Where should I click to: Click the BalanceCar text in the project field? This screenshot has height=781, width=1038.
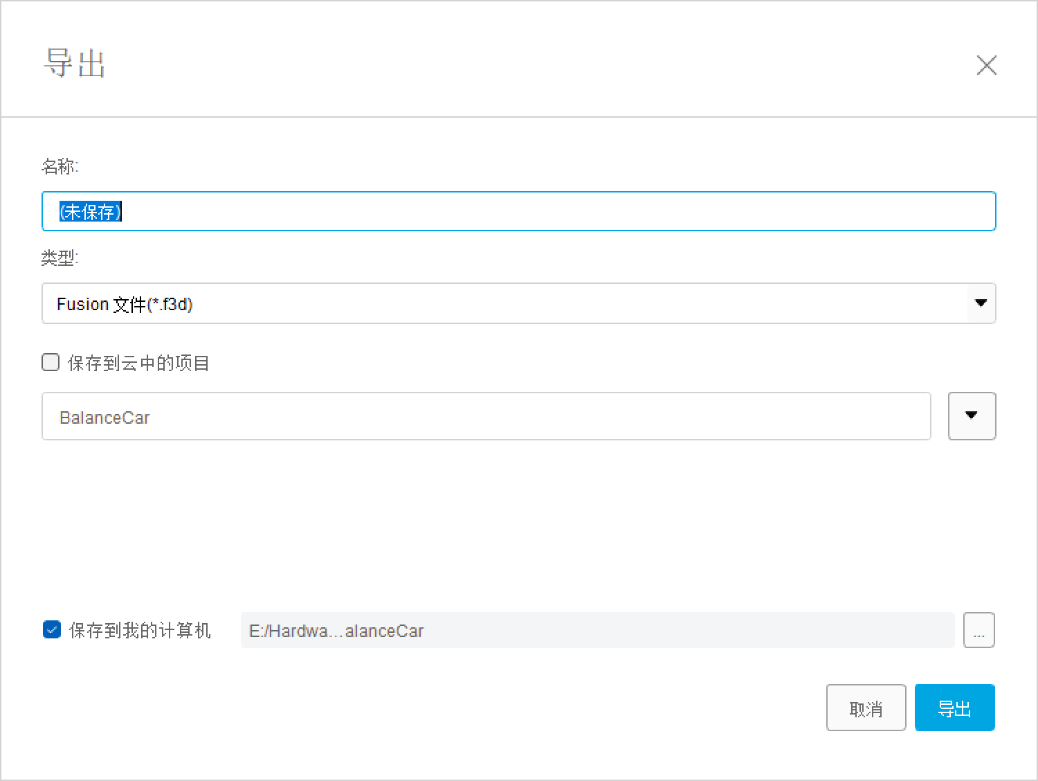tap(104, 418)
